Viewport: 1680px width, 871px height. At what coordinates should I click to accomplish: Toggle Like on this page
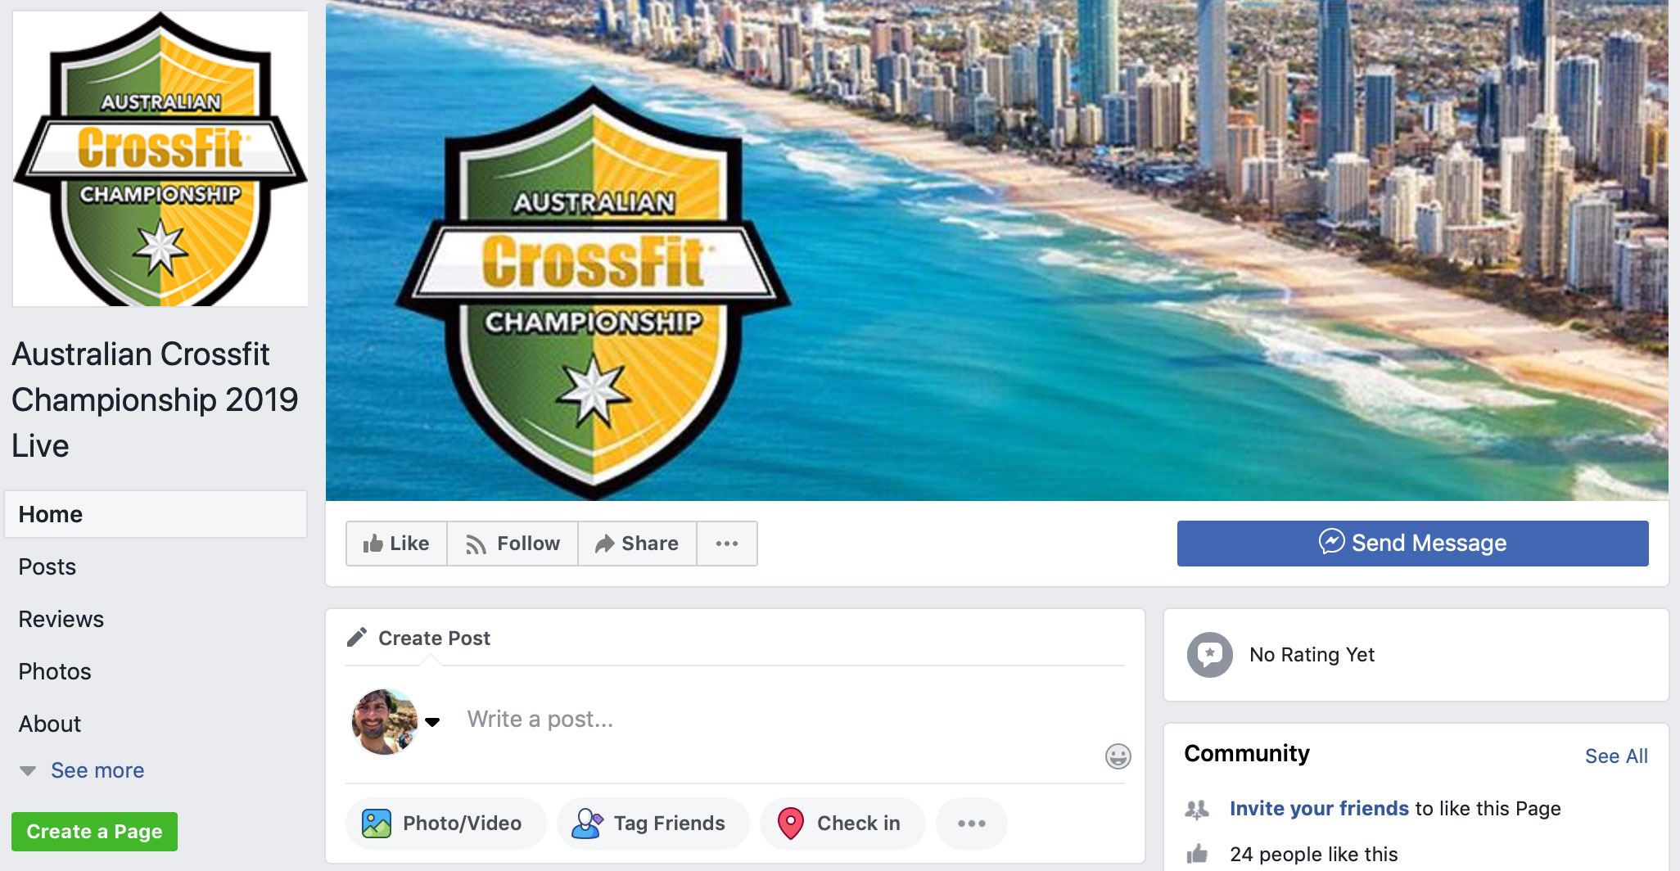[396, 544]
